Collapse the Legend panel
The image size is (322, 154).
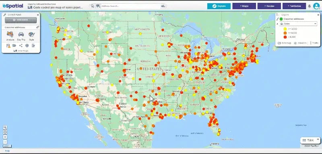318,15
